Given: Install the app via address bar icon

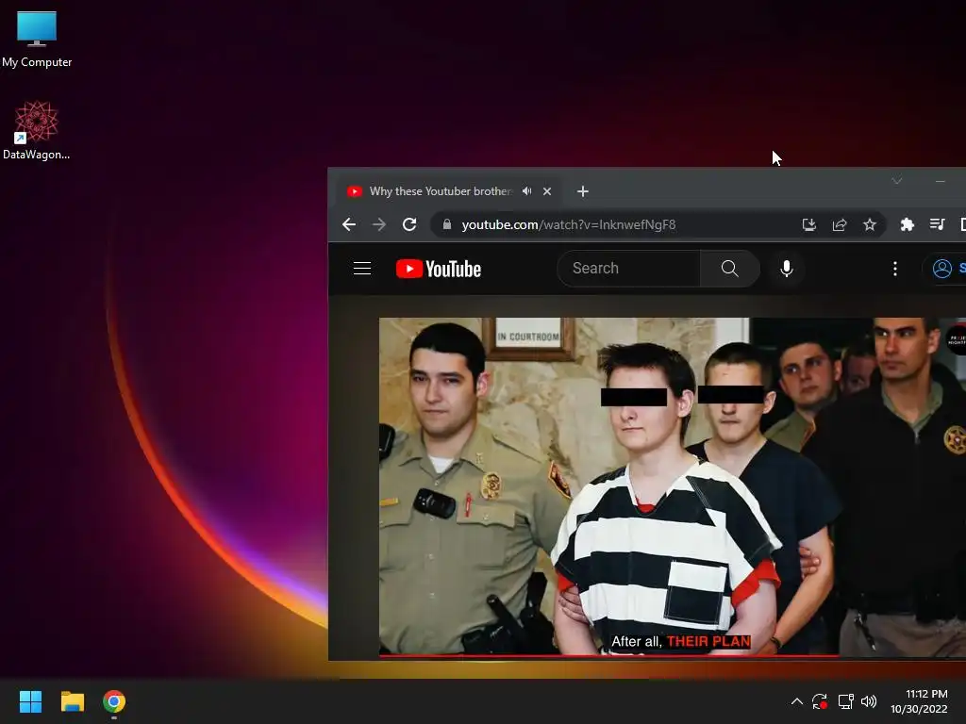Looking at the screenshot, I should pyautogui.click(x=808, y=224).
